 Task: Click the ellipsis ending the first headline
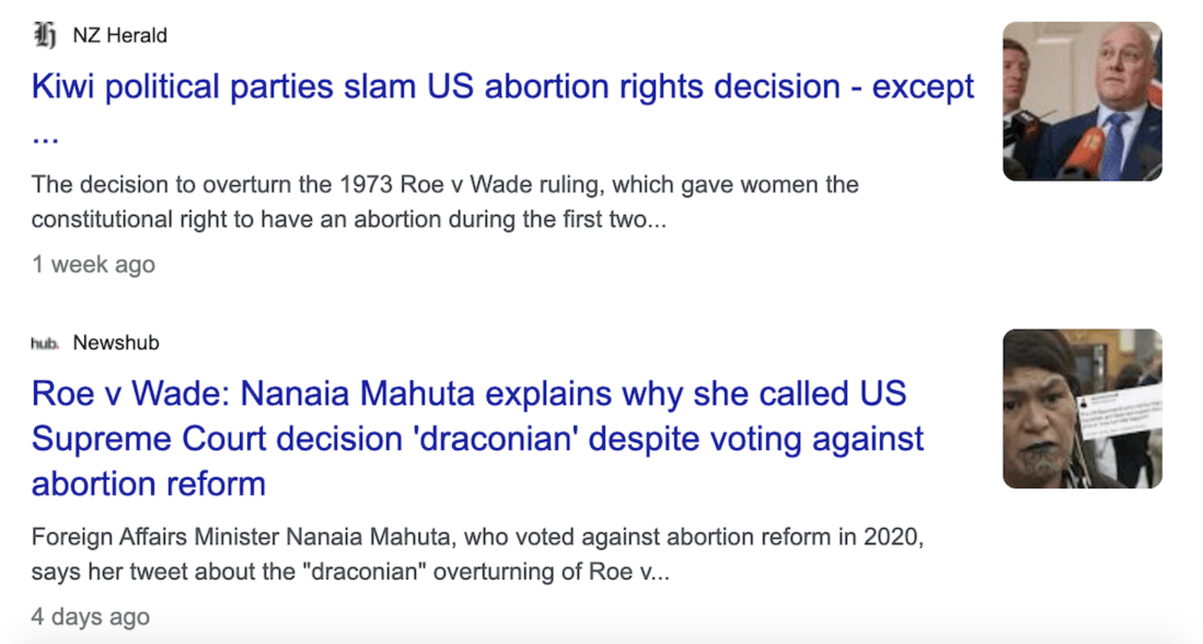click(45, 137)
